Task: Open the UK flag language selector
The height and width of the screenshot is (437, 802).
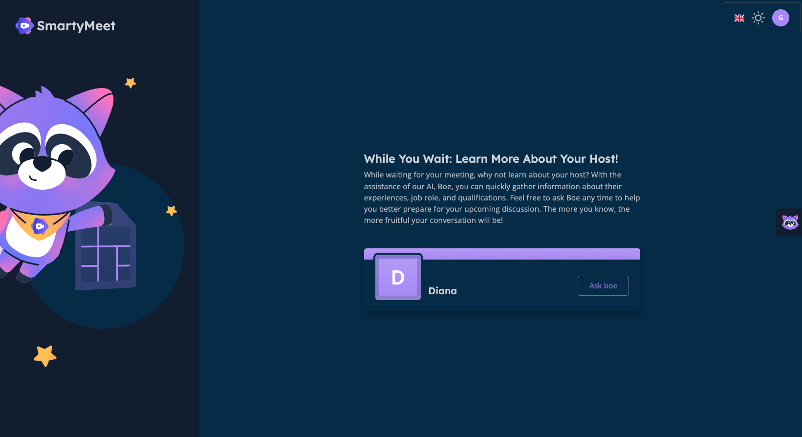Action: tap(739, 18)
